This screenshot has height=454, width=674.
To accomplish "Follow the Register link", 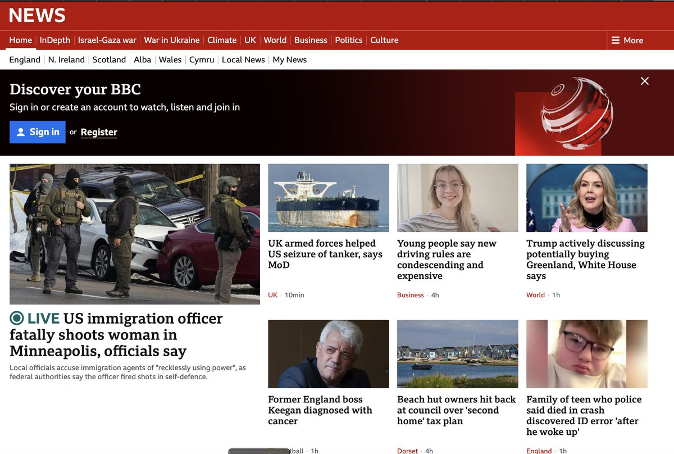I will click(99, 132).
